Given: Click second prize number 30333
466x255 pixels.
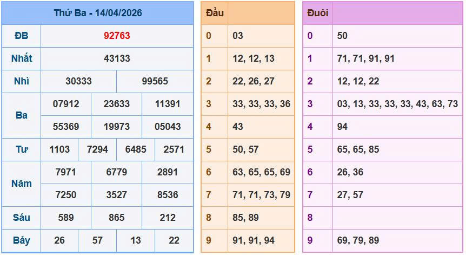Looking at the screenshot, I should [x=78, y=81].
